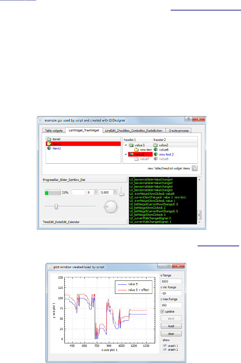Viewport: 241px width, 363px height.
Task: Step up the 0,000 double spin box
Action: coord(115,191)
